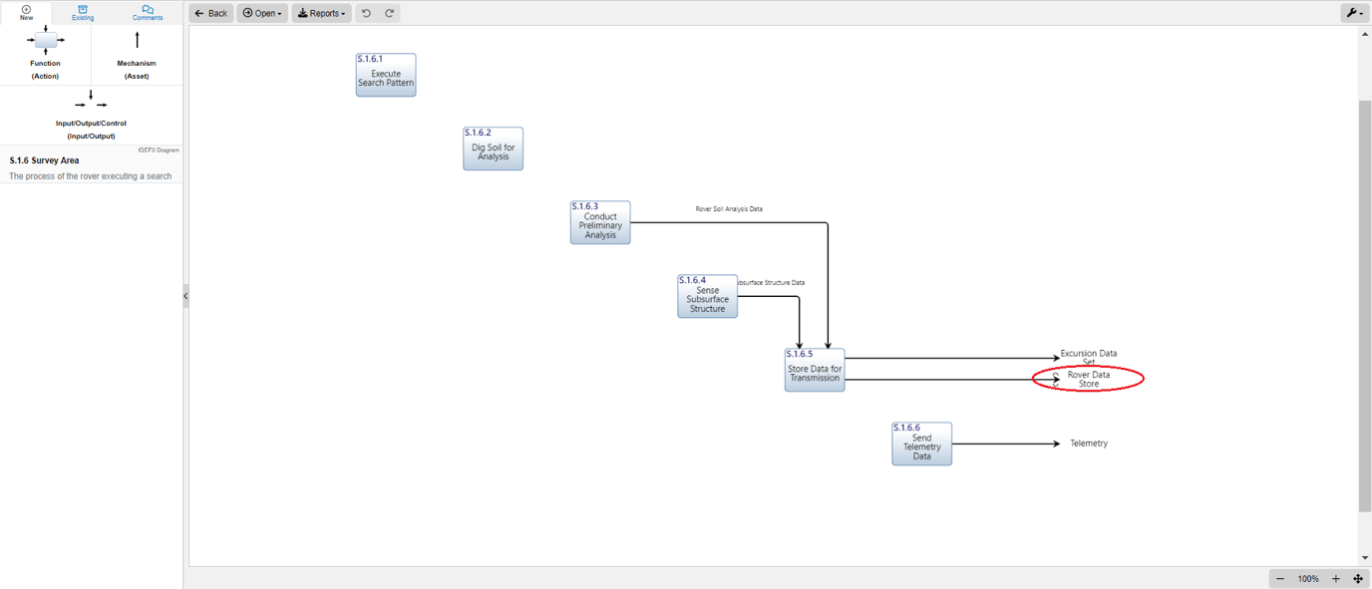Image resolution: width=1372 pixels, height=589 pixels.
Task: Select the circled Rover Data Store label
Action: click(x=1087, y=379)
